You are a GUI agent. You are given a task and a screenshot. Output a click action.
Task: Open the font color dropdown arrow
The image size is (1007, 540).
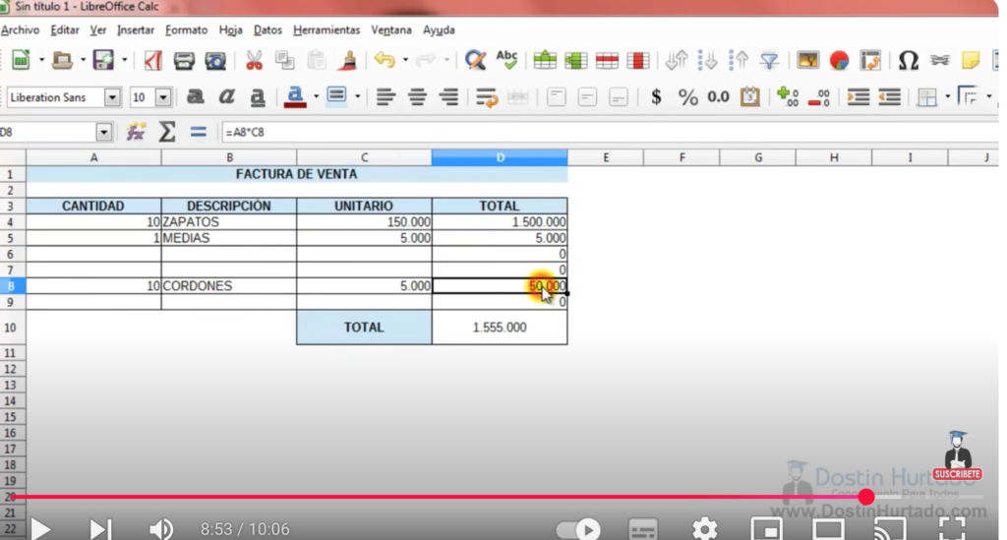pos(316,97)
